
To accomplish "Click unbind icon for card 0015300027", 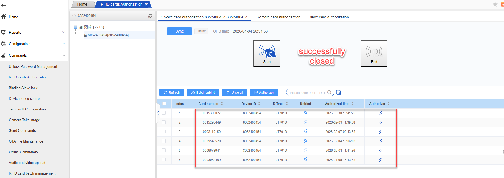I will coord(305,113).
